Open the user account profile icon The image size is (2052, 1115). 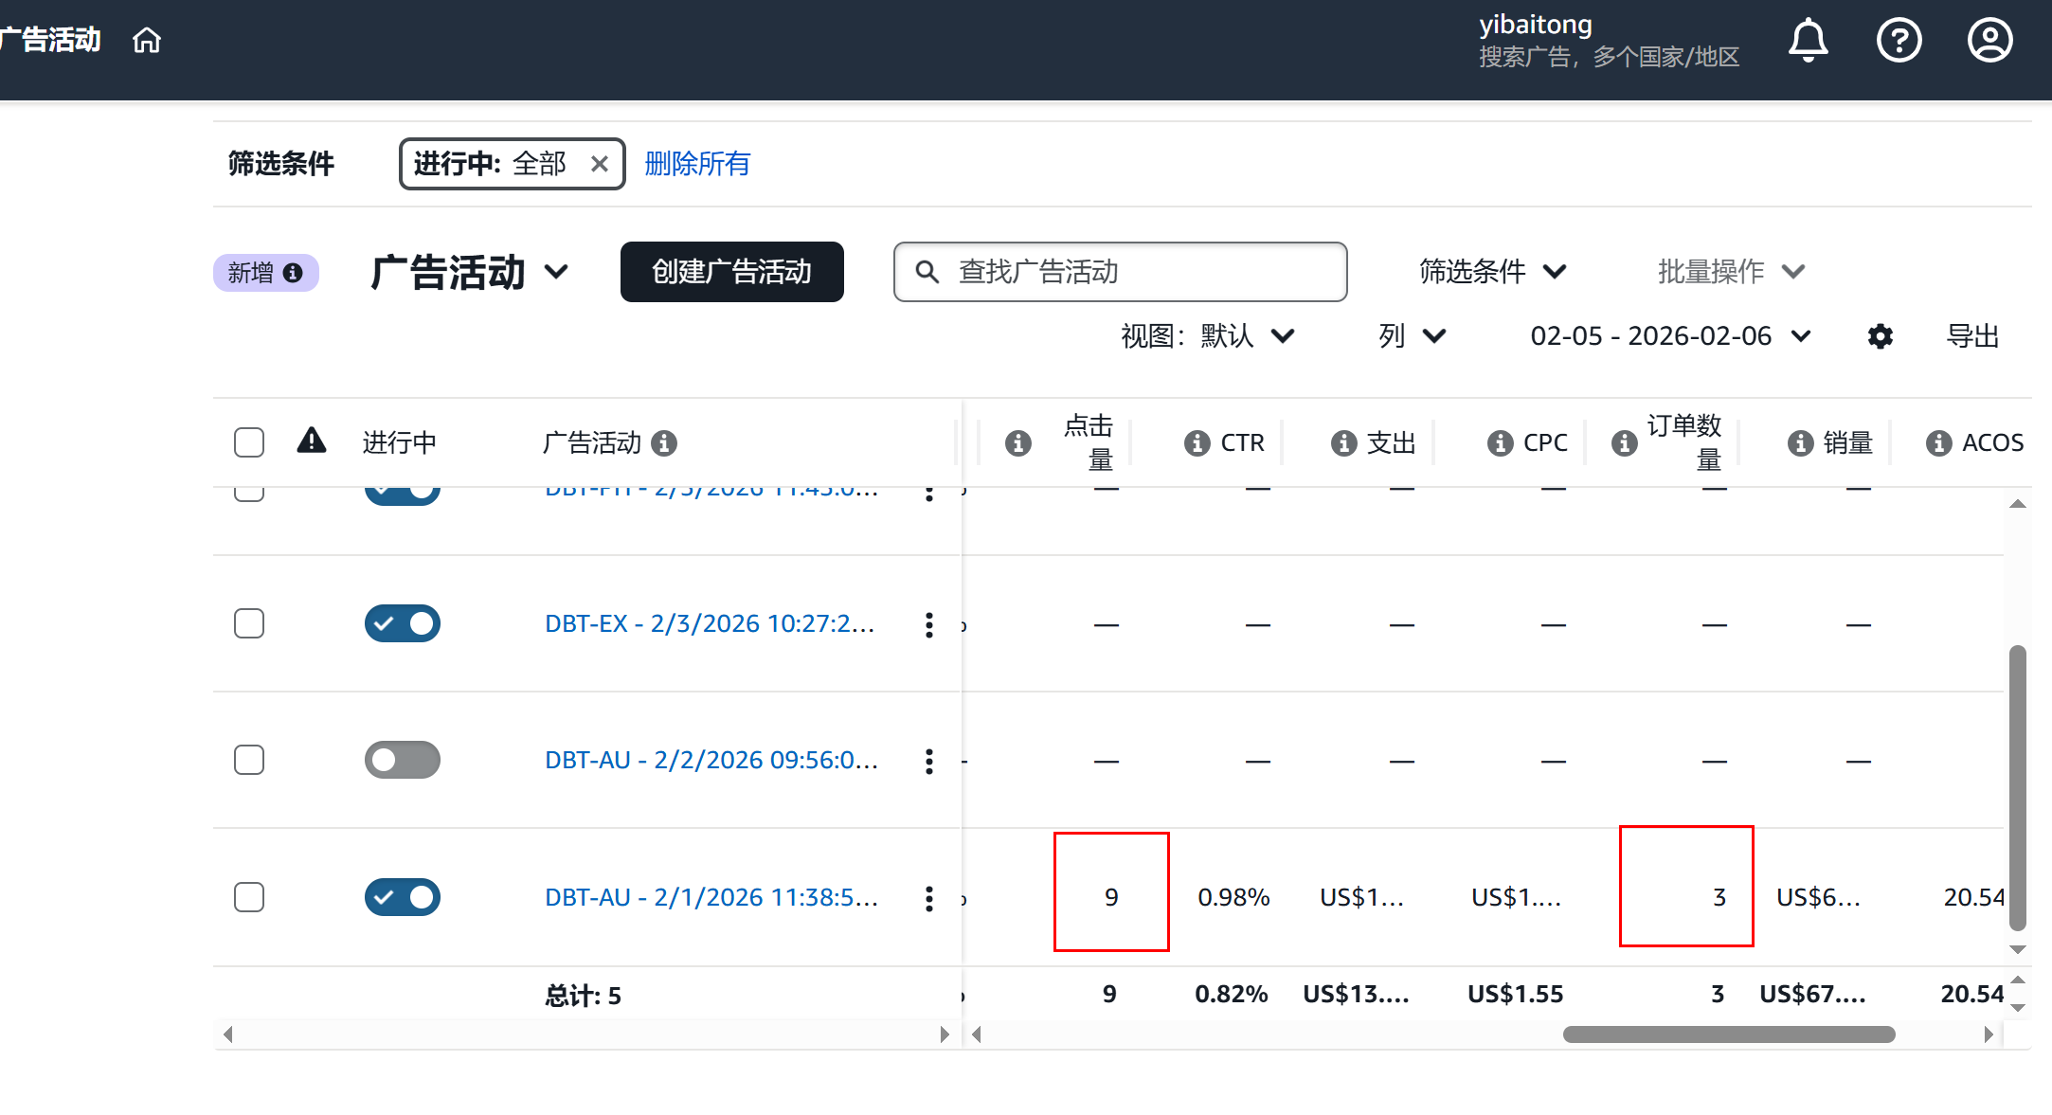tap(1989, 41)
